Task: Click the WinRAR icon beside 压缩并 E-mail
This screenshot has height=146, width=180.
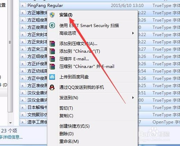Action: [52, 59]
